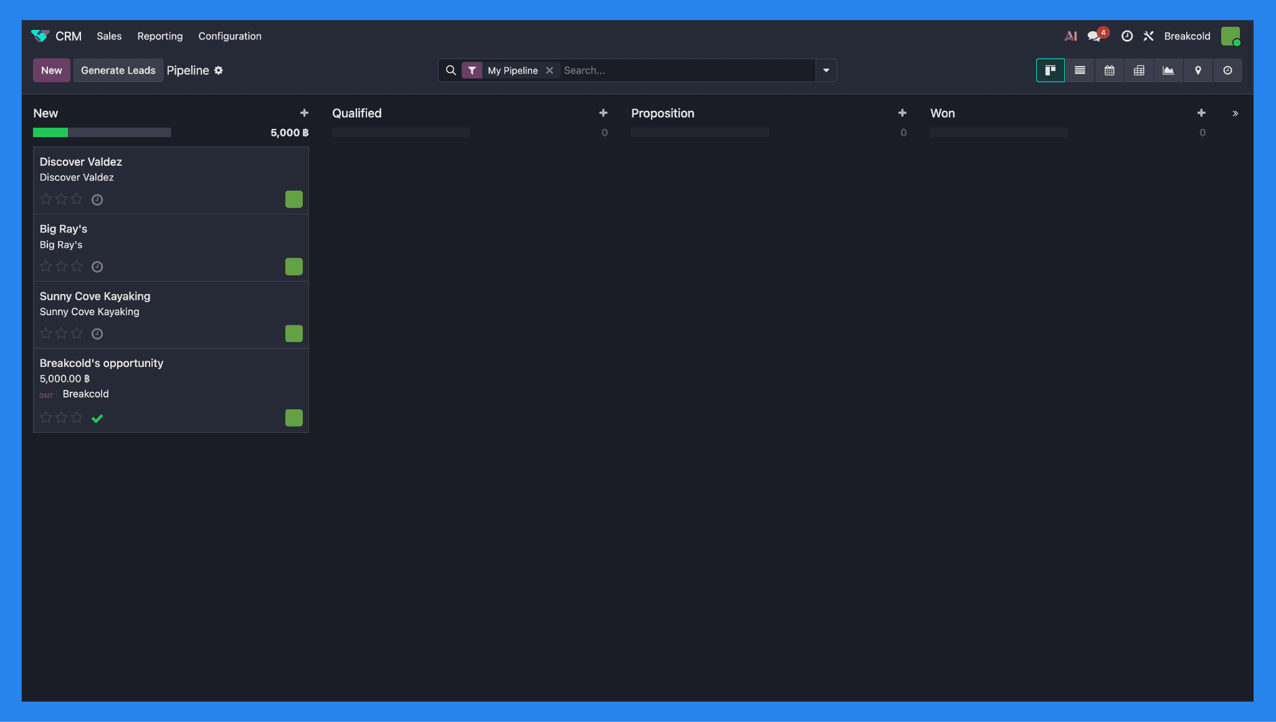
Task: Set second priority star on Big Ray's
Action: (x=61, y=266)
